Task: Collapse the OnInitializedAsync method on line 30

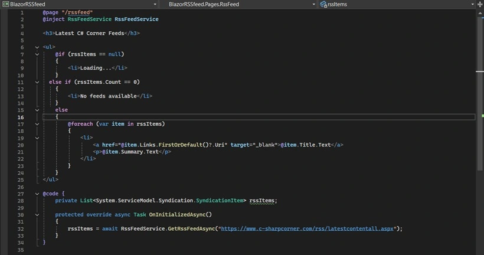Action: [37, 215]
